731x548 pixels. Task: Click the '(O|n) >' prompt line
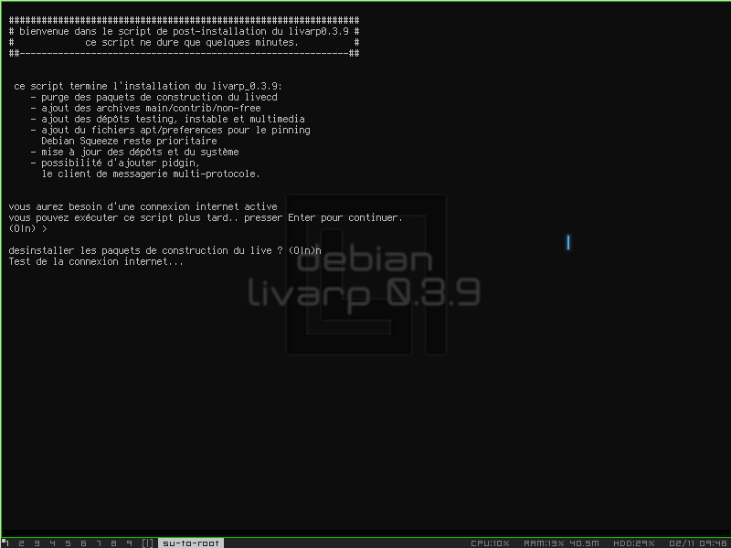point(28,229)
